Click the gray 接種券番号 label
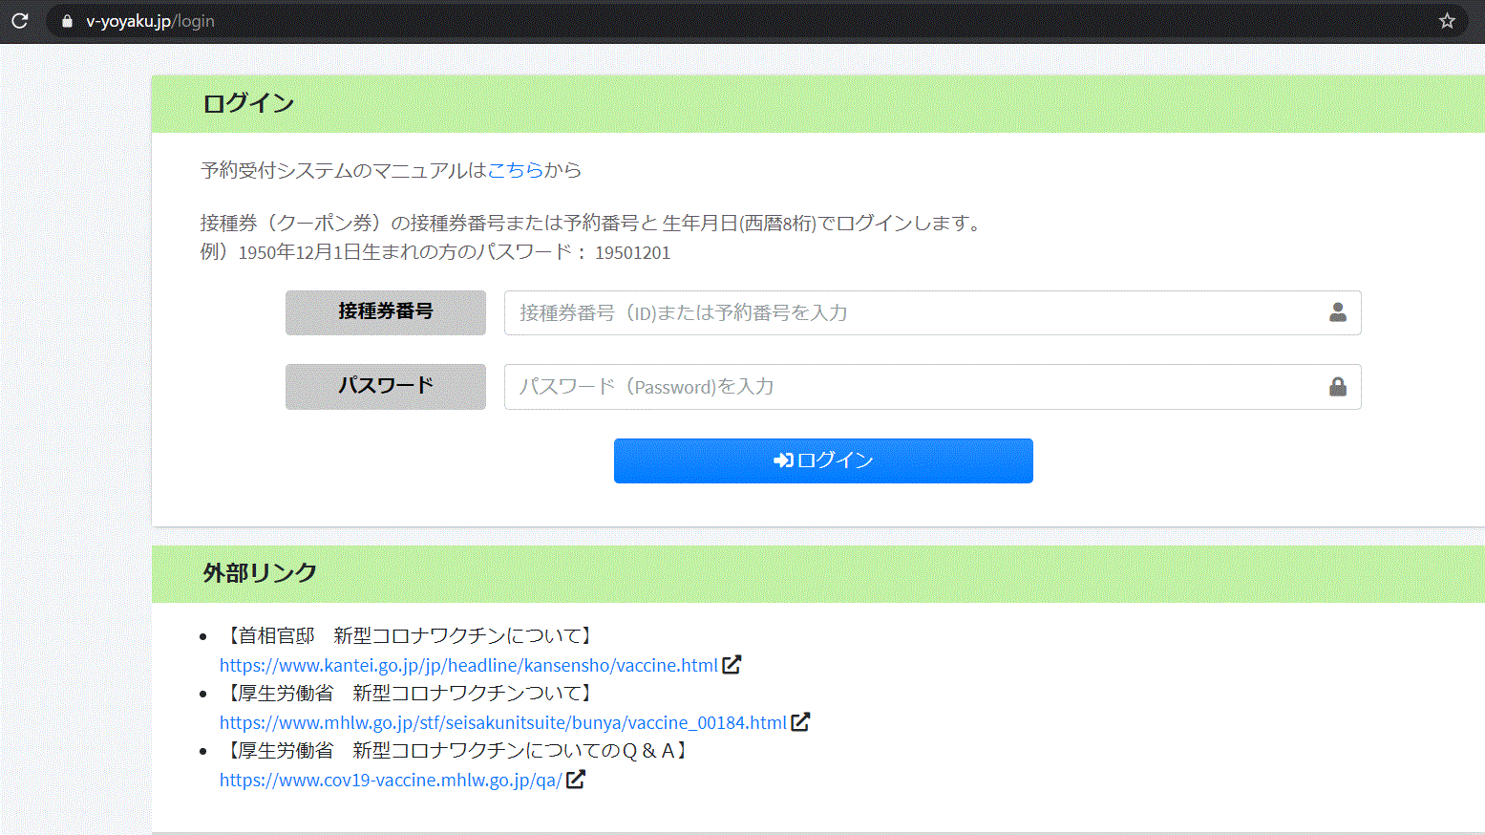Viewport: 1485px width, 835px height. (x=385, y=312)
